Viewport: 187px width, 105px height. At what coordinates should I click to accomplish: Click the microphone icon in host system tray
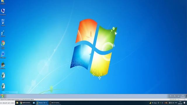coord(170,103)
